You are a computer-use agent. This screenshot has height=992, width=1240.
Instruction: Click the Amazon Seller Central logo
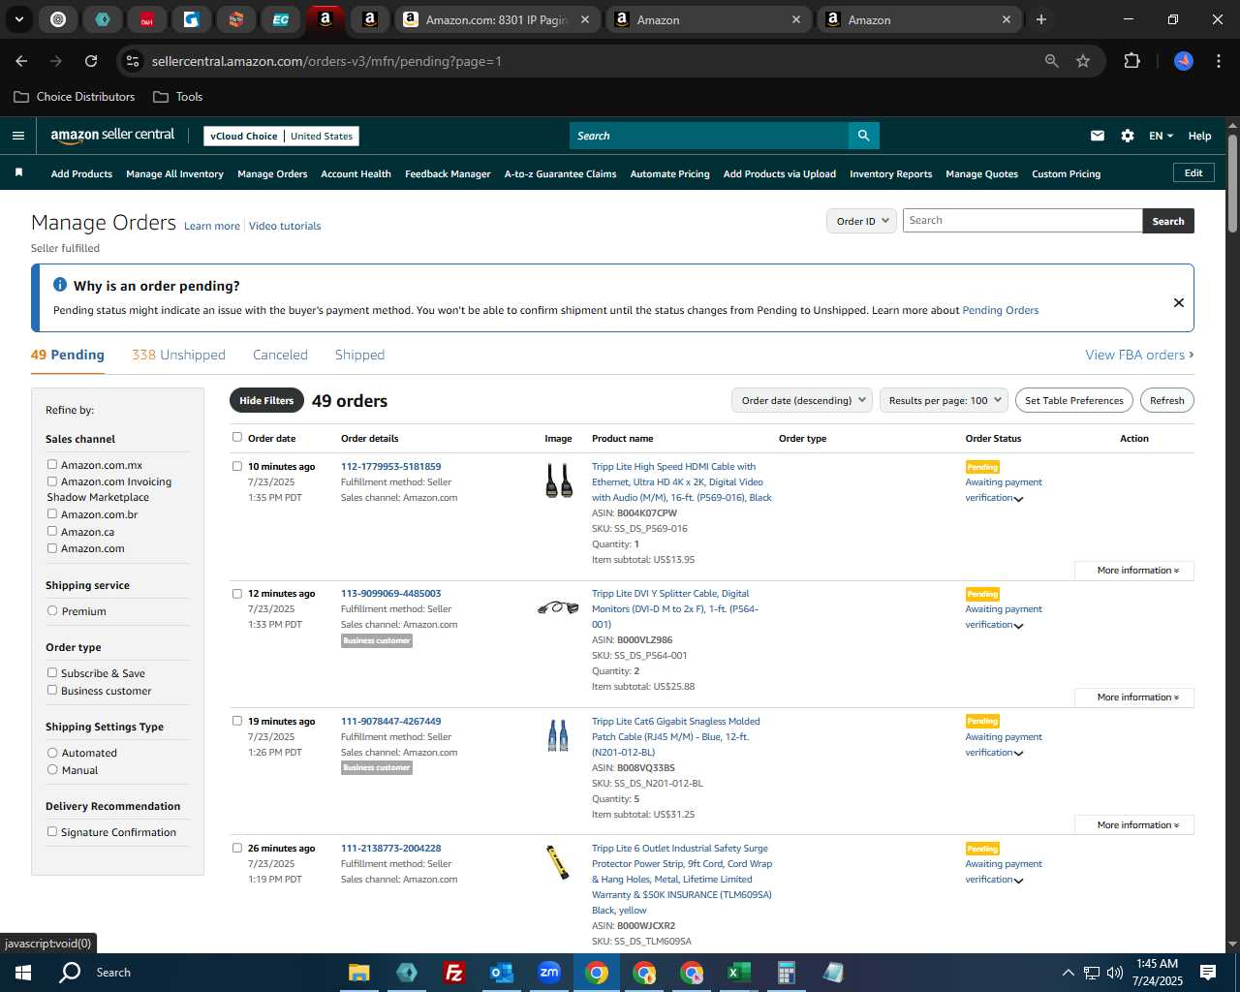pos(112,136)
